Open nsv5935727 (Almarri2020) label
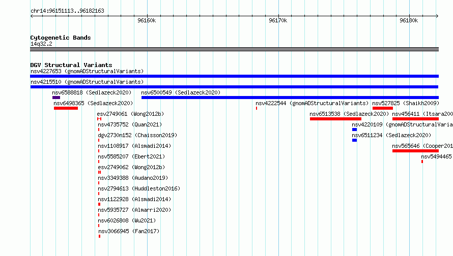The image size is (453, 256). [134, 210]
